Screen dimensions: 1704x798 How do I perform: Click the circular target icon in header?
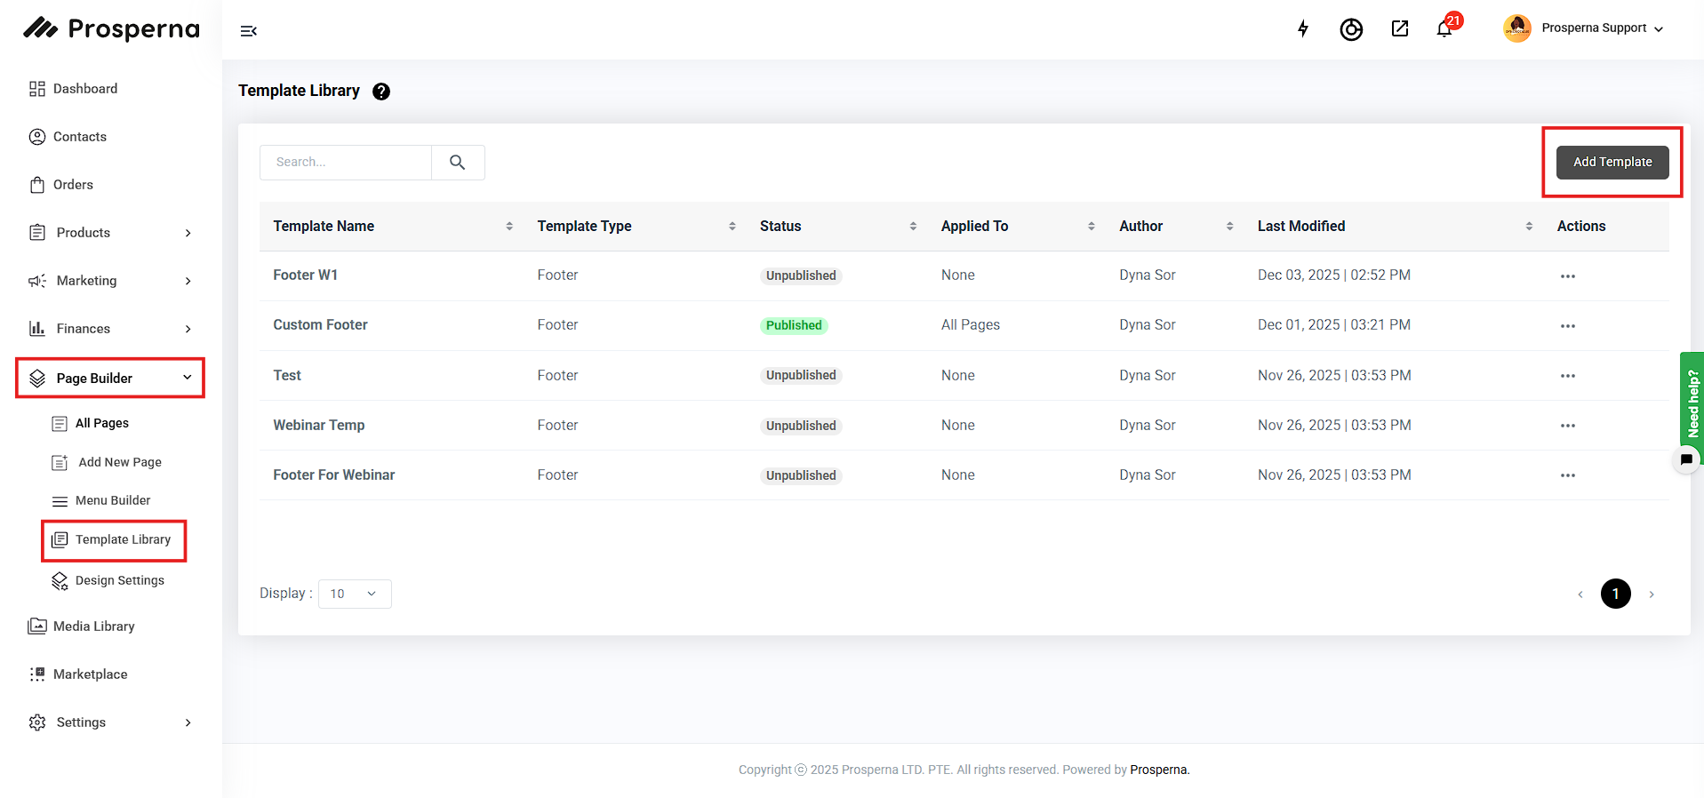pos(1351,29)
